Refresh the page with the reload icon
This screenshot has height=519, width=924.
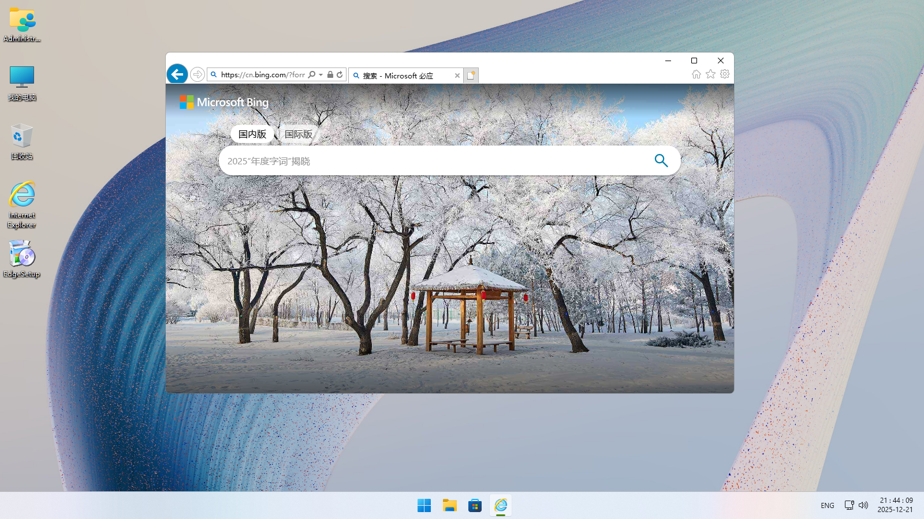click(x=340, y=74)
